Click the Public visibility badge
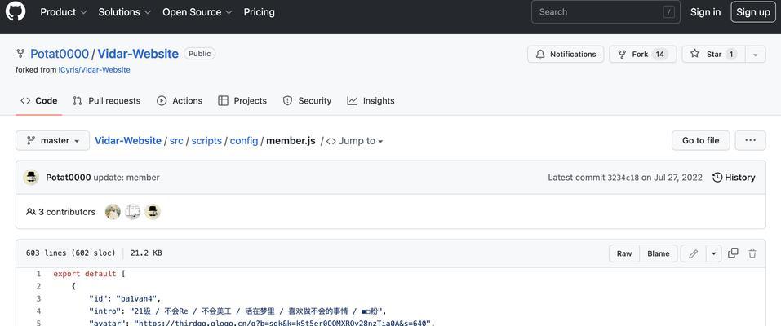Image resolution: width=781 pixels, height=326 pixels. point(200,54)
